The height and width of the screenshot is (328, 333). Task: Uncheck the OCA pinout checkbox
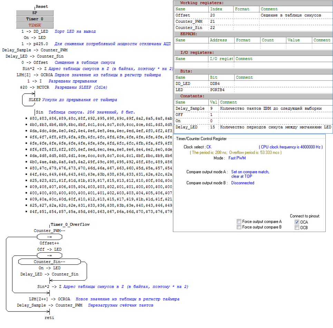coord(297,222)
